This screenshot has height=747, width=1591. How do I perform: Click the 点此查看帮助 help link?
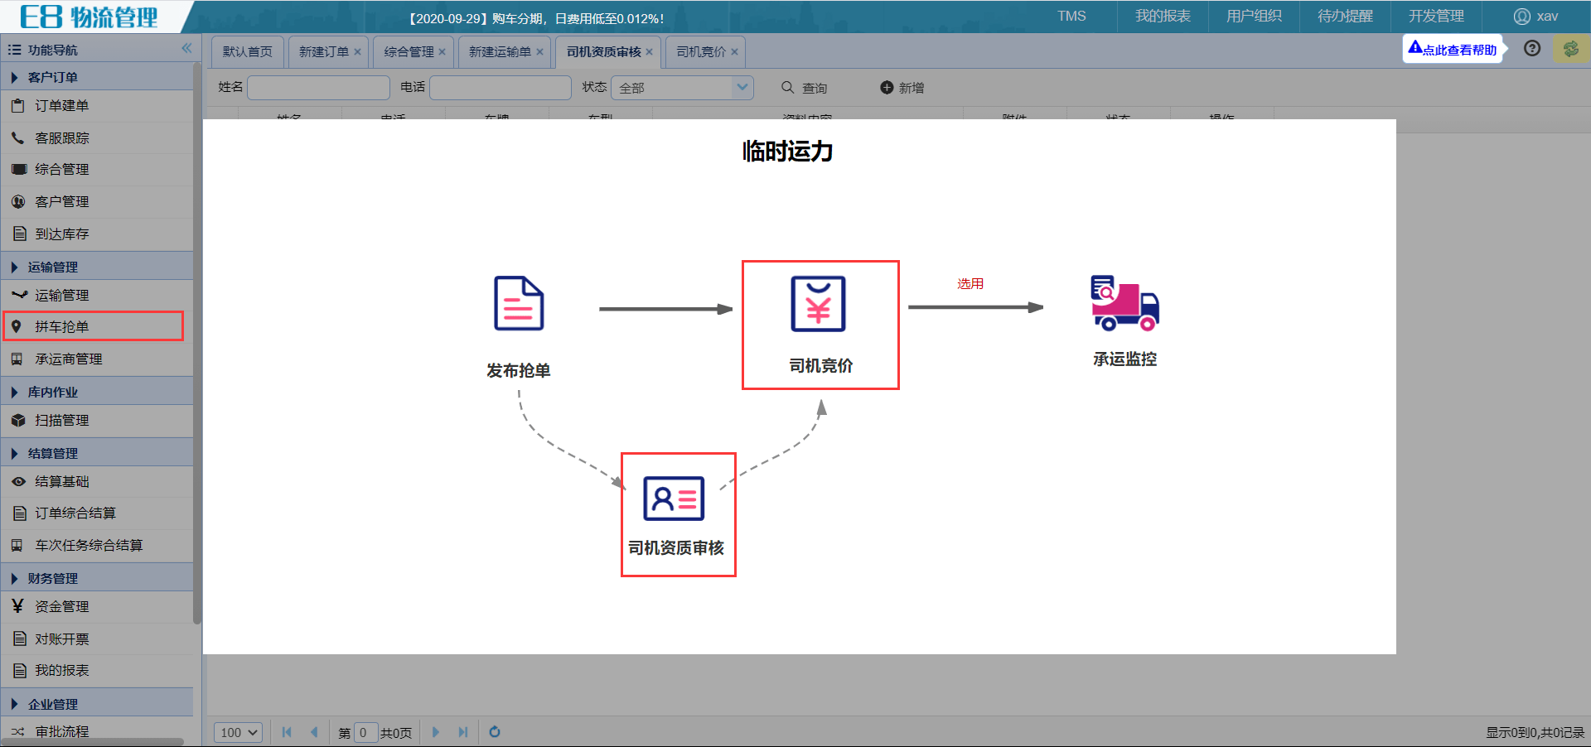point(1453,49)
